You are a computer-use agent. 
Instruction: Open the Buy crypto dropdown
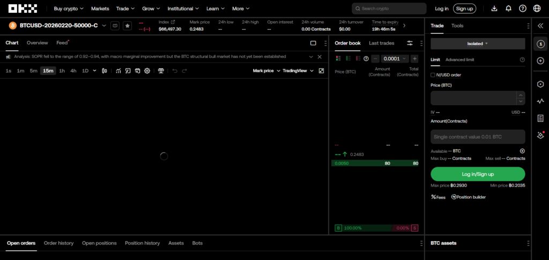click(x=69, y=9)
